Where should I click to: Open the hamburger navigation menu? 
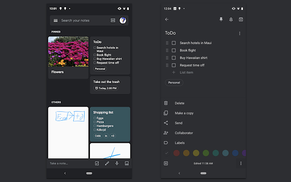56,20
